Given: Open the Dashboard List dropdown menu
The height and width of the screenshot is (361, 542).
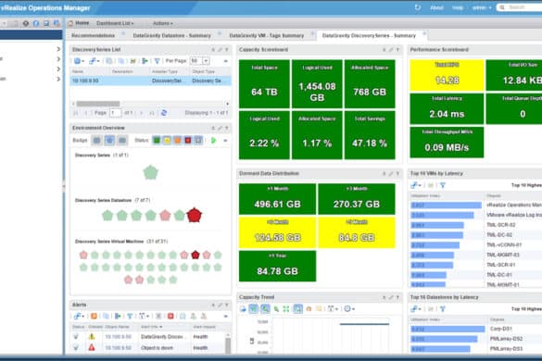Looking at the screenshot, I should click(115, 23).
